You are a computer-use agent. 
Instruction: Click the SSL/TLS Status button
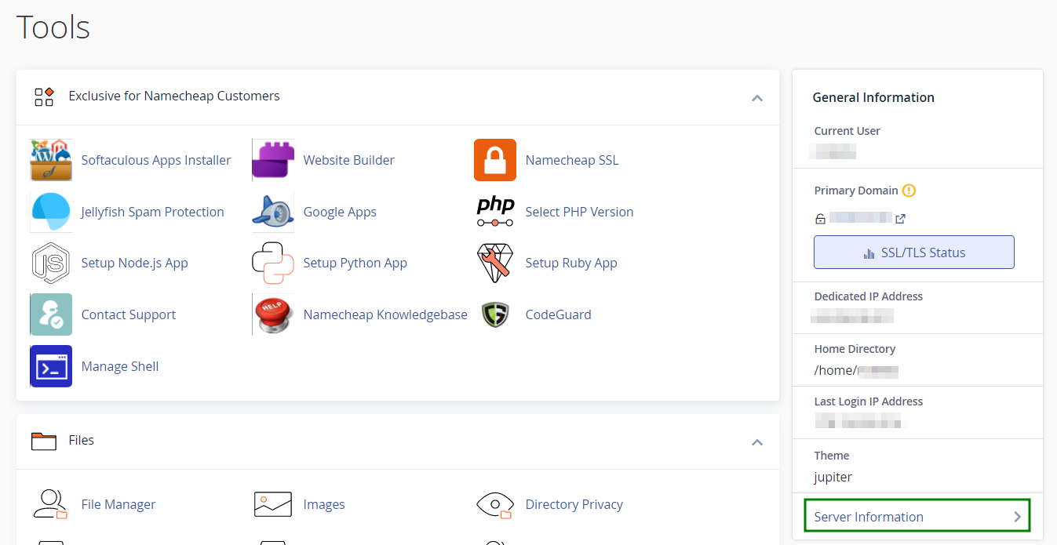pos(914,253)
